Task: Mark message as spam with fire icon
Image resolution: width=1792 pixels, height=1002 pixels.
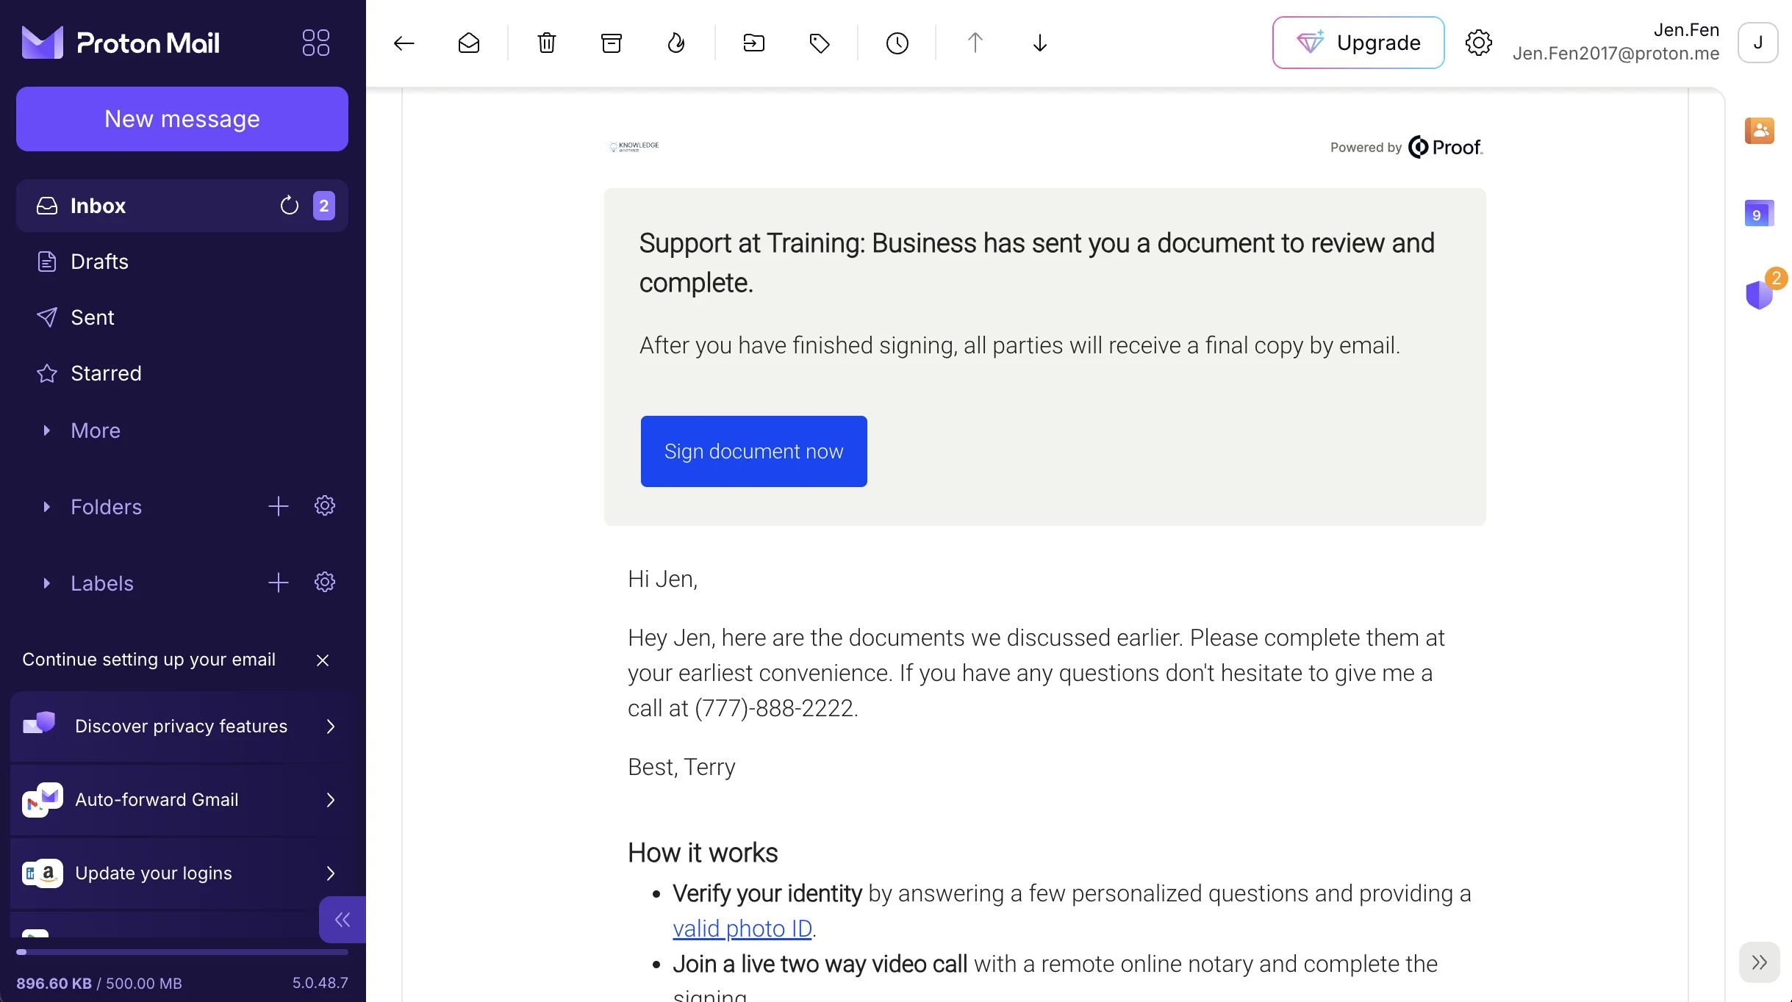Action: [x=676, y=43]
